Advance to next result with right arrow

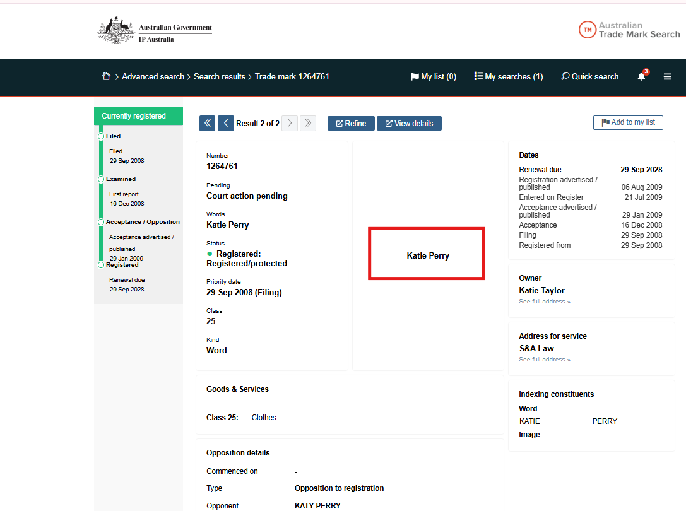[x=289, y=123]
